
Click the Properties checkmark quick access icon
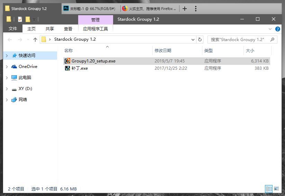20,19
